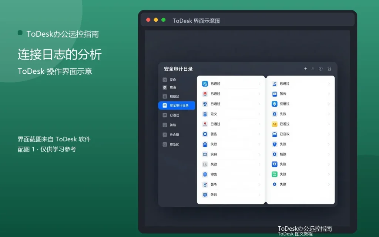The height and width of the screenshot is (237, 379).
Task: Click the blue document icon beside 论文
Action: click(x=205, y=114)
